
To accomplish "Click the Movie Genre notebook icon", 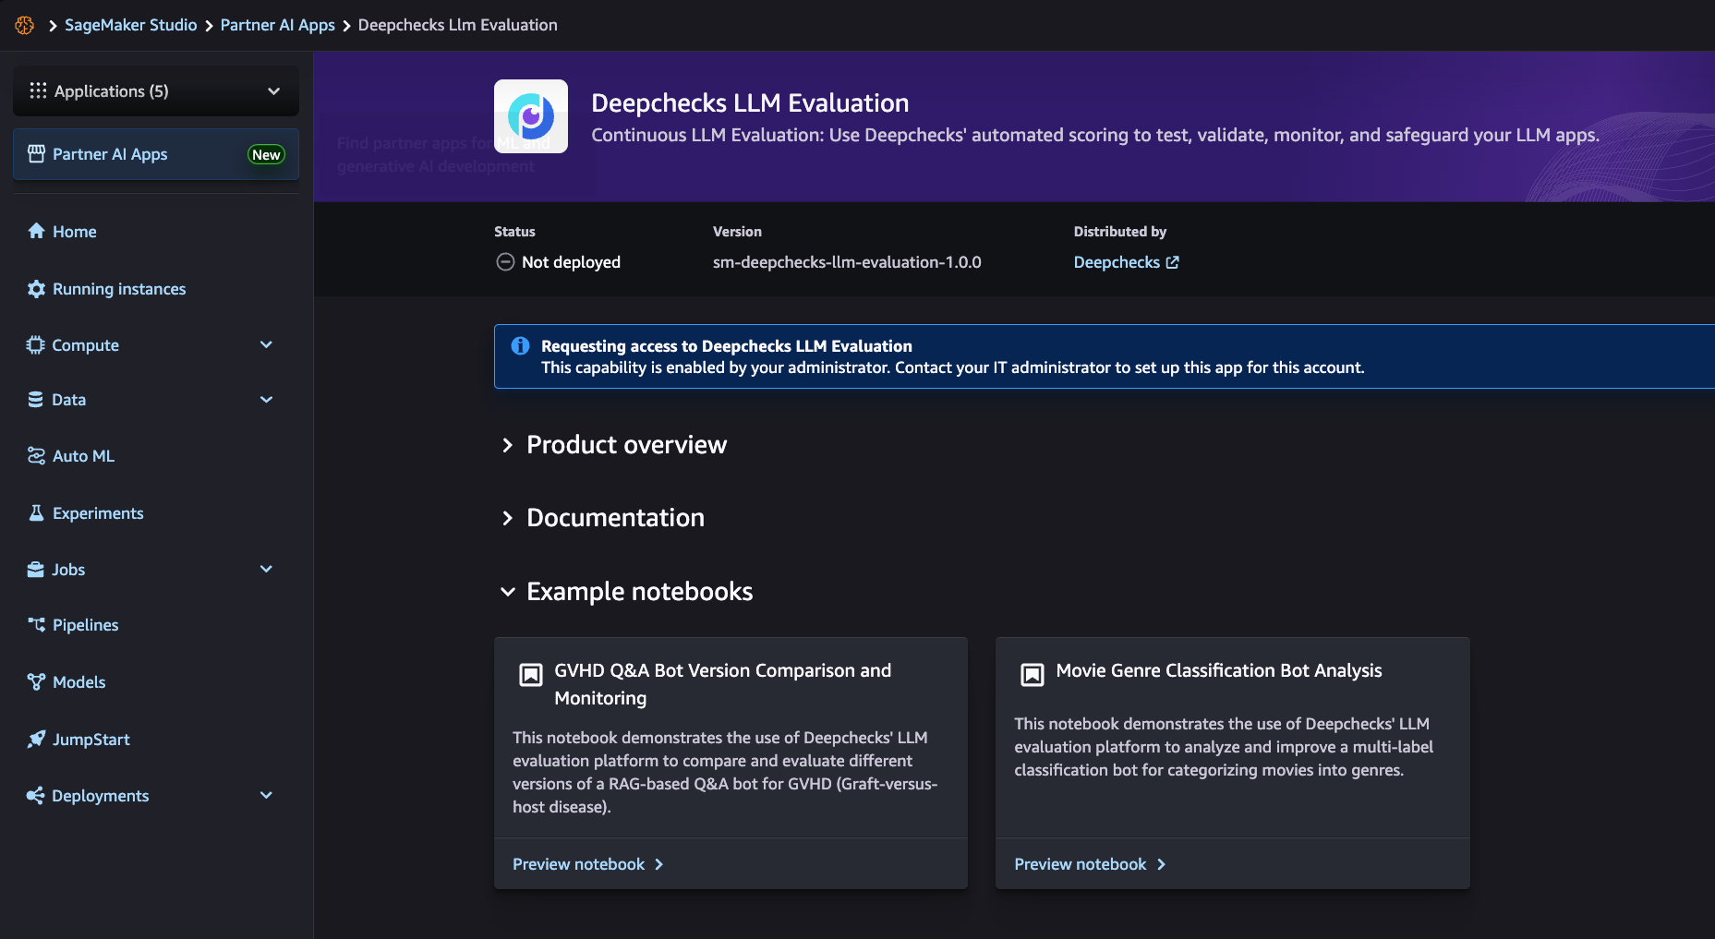I will [1033, 675].
